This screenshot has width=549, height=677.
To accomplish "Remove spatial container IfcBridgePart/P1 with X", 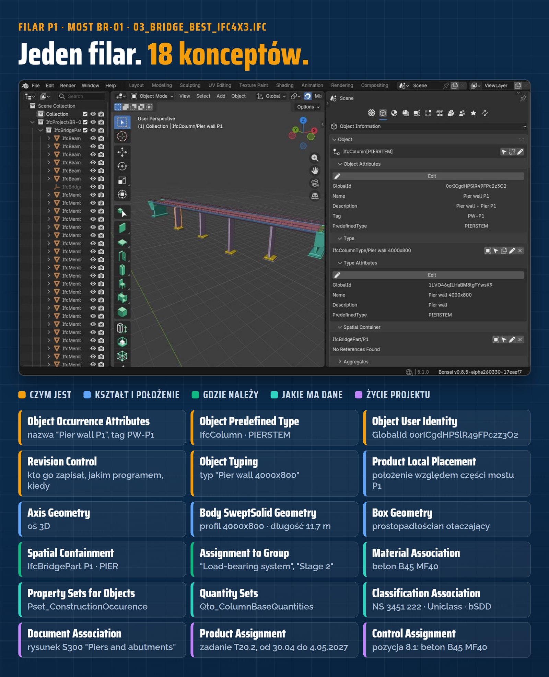I will pyautogui.click(x=520, y=339).
